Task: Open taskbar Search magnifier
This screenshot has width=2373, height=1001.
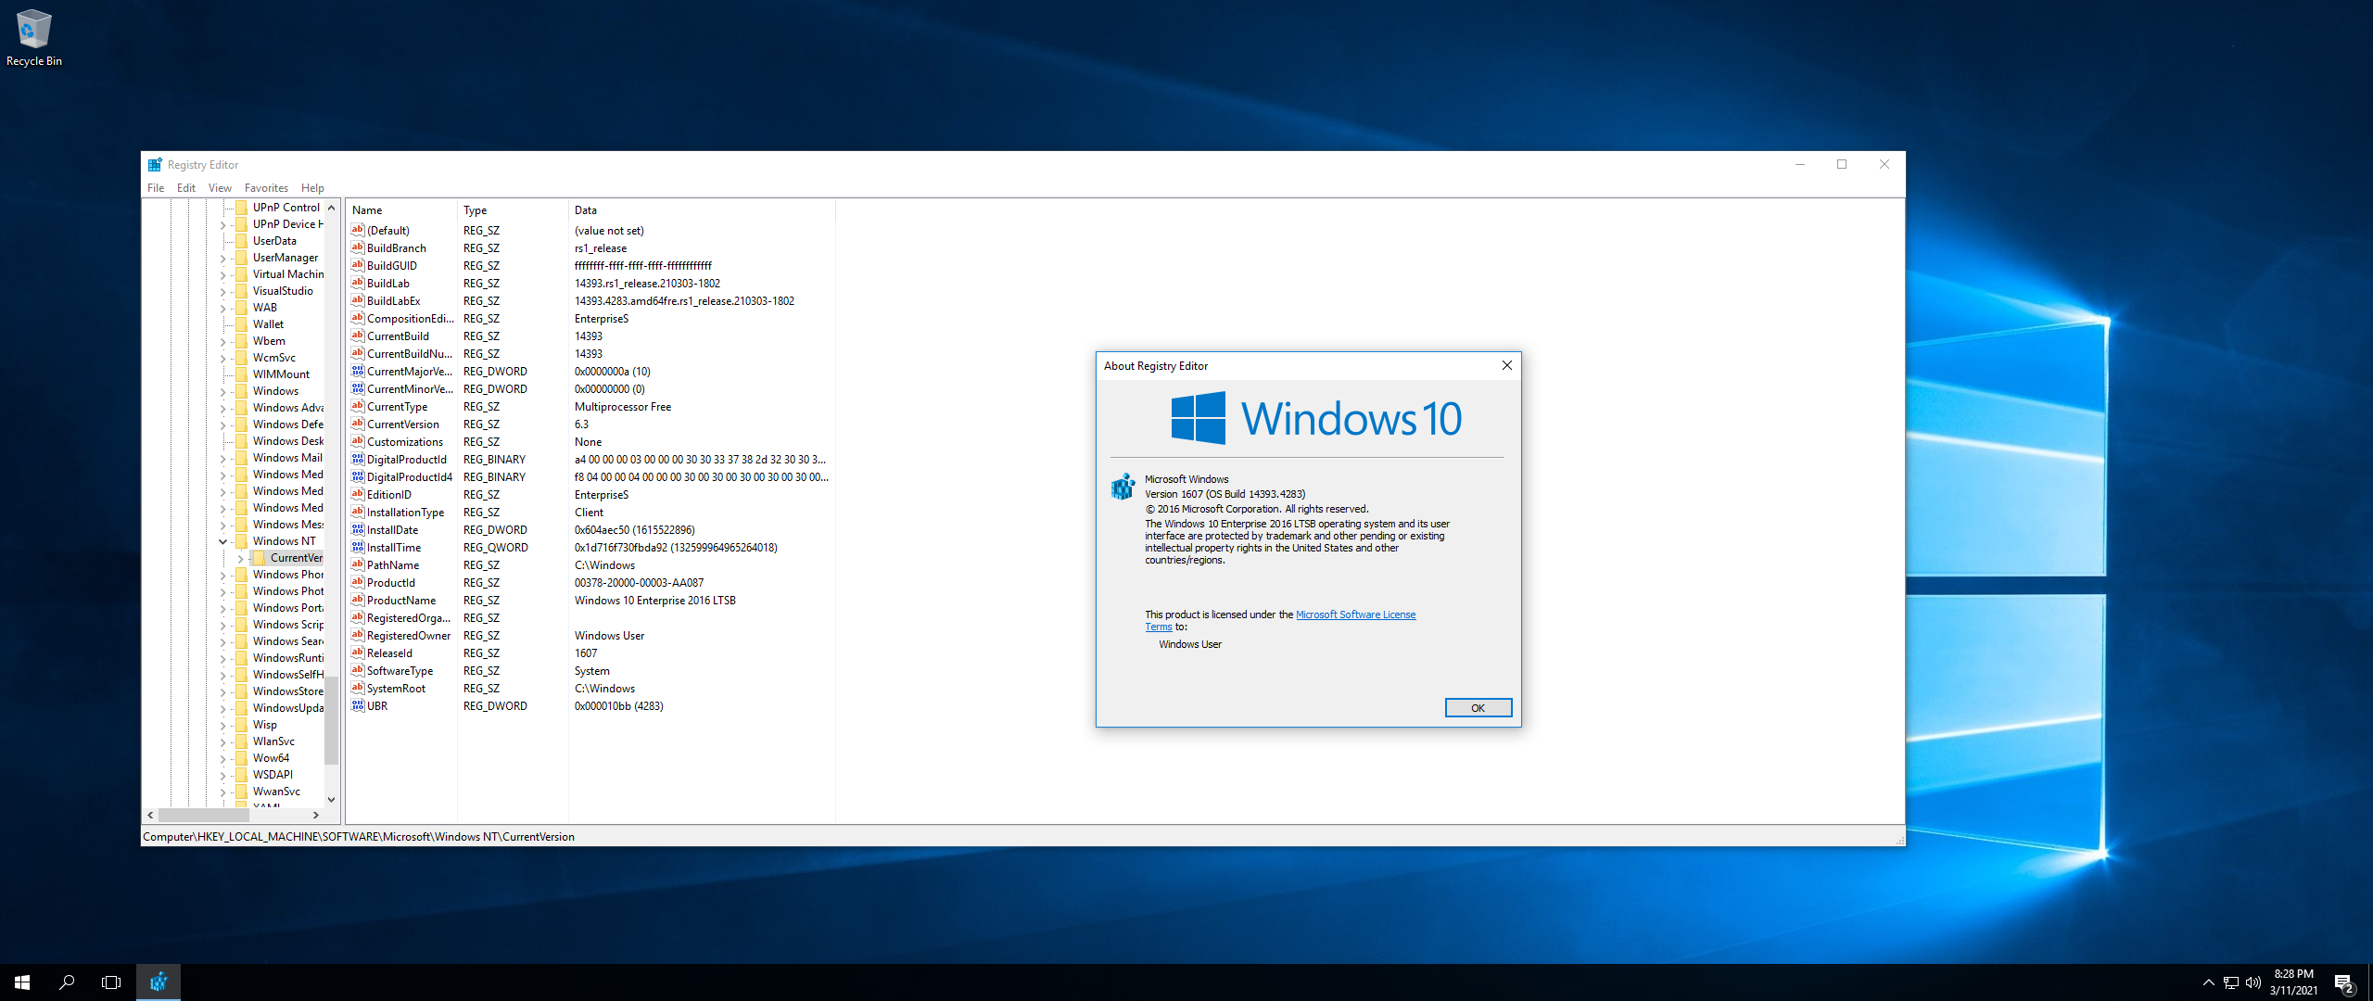Action: (67, 982)
